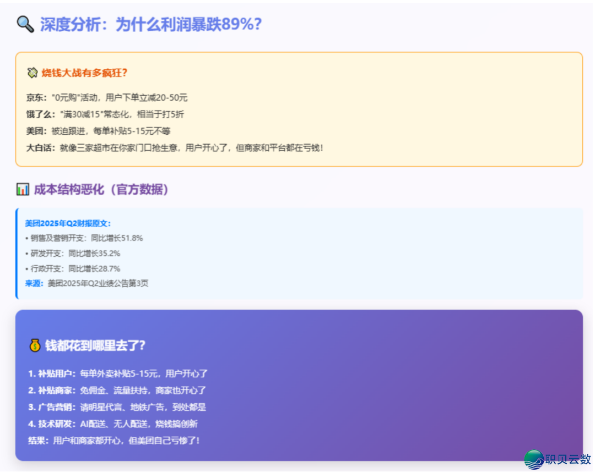
Task: Click the heading 成本结构恶化（官方数据）
Action: [101, 189]
